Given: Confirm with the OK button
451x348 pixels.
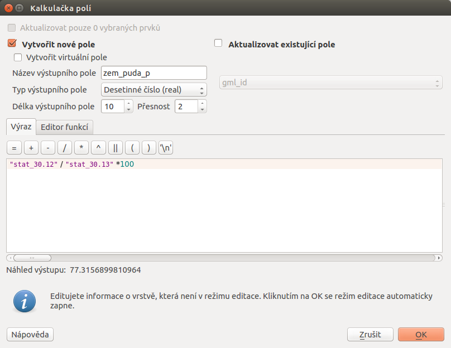Looking at the screenshot, I should pos(421,335).
